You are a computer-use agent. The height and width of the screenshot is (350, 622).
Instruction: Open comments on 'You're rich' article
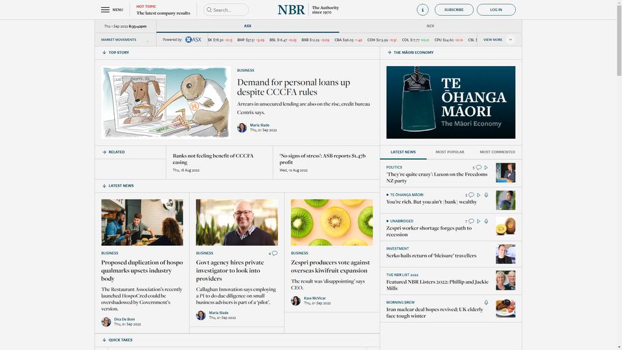coord(471,195)
